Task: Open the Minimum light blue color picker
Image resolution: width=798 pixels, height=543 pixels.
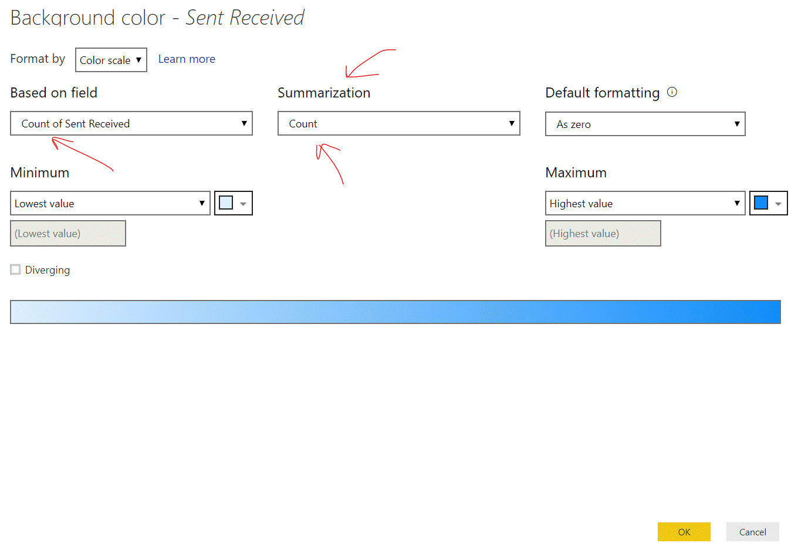Action: (x=234, y=203)
